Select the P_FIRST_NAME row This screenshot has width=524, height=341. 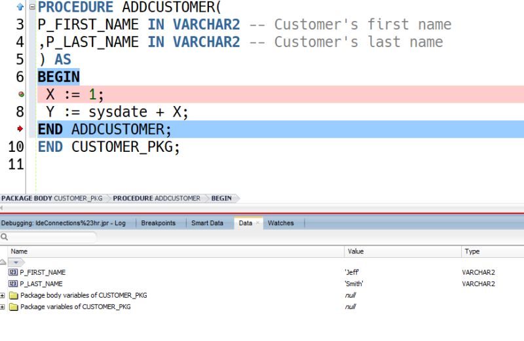(x=262, y=272)
